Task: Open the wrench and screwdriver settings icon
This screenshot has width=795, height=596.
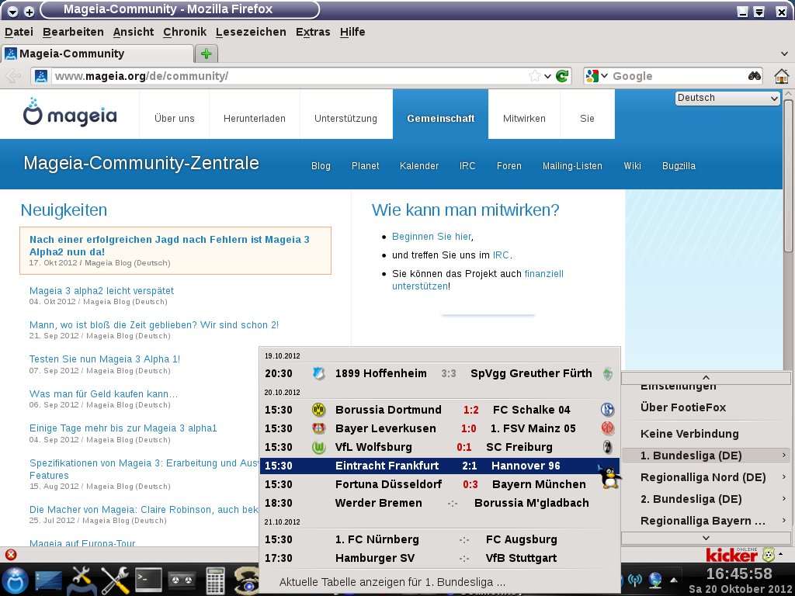Action: tap(115, 580)
